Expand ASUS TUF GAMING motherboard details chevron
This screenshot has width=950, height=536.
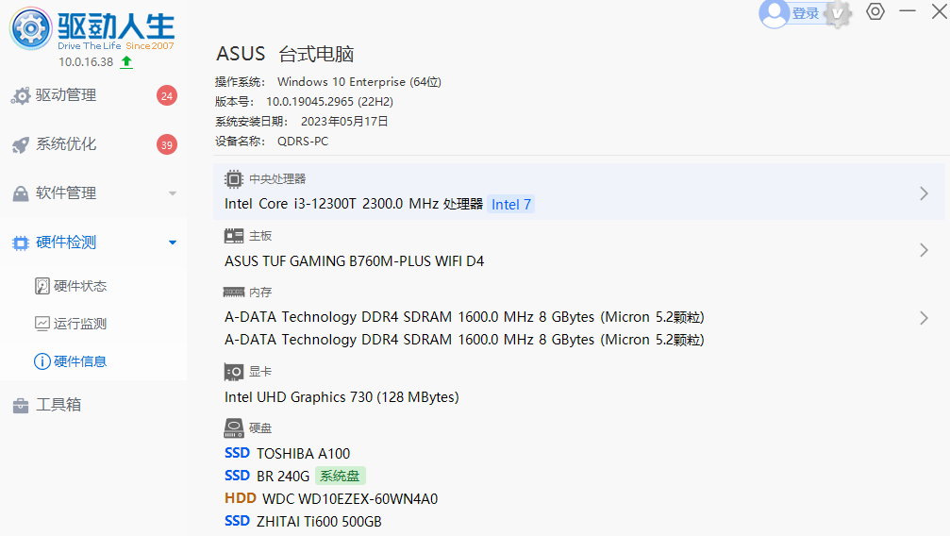click(924, 250)
